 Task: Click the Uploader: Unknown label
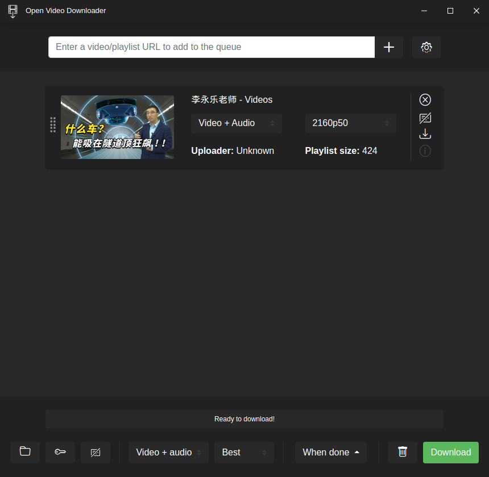233,150
